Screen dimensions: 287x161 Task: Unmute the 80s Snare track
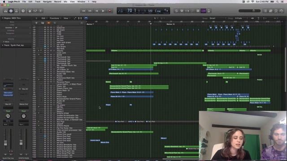(45, 47)
